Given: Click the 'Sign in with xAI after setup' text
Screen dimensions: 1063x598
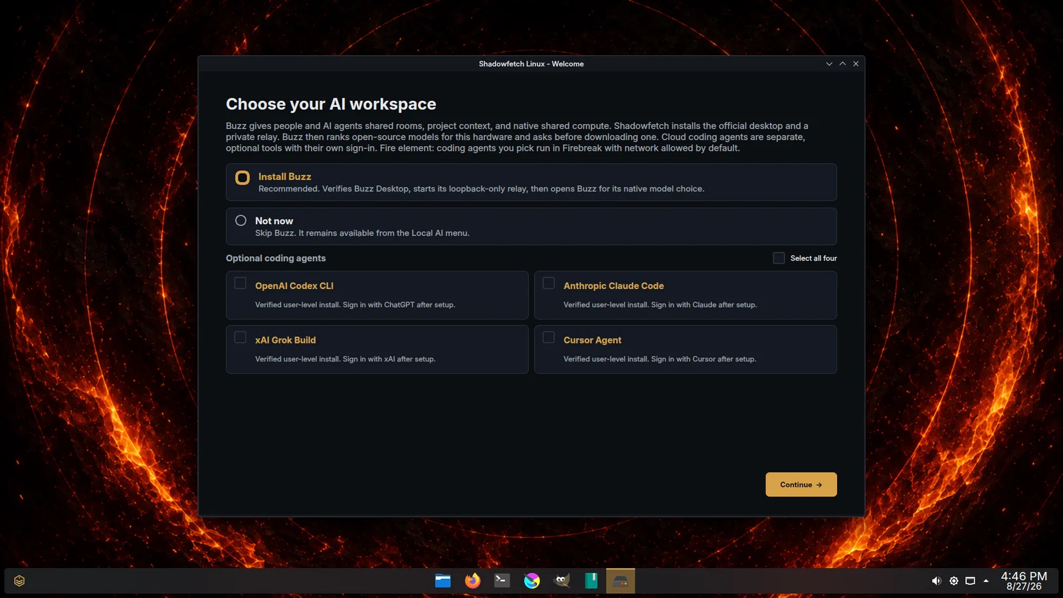Looking at the screenshot, I should 389,359.
